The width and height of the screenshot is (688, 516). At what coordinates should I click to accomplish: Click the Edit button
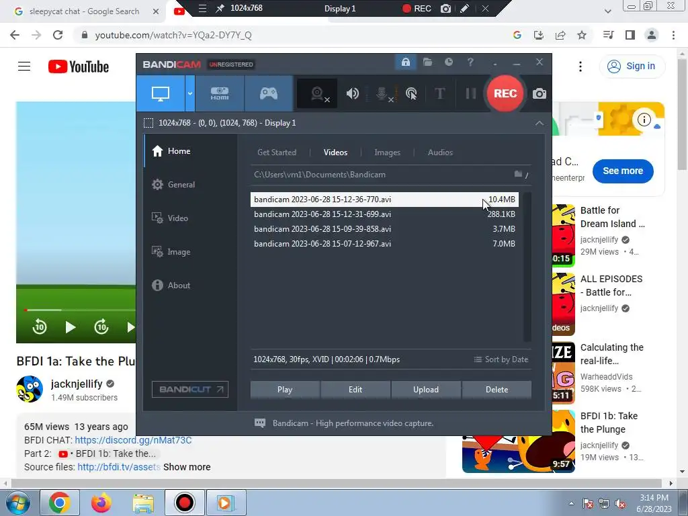(x=355, y=390)
